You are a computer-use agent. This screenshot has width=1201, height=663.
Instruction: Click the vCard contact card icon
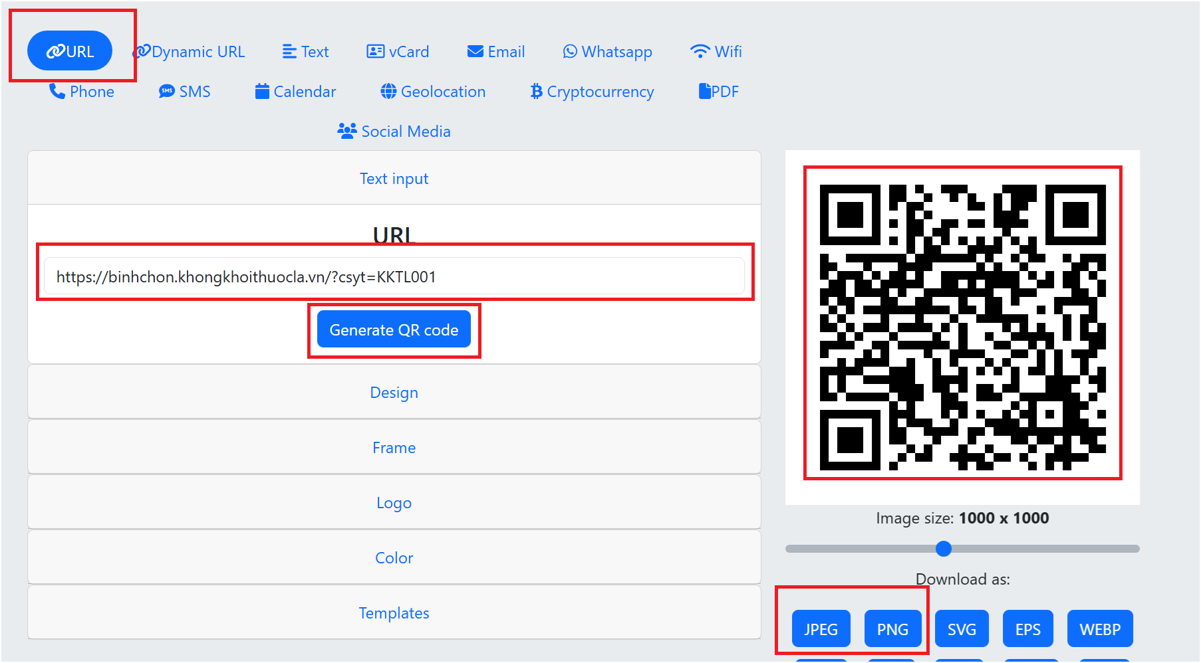[376, 51]
